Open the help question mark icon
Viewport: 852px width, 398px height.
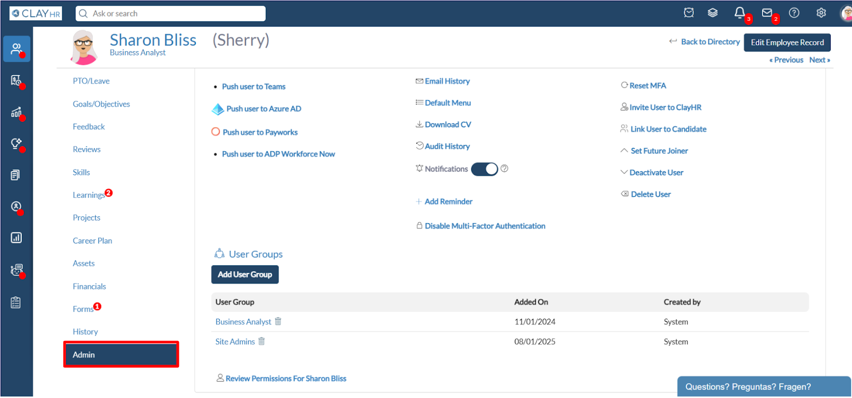(x=794, y=13)
